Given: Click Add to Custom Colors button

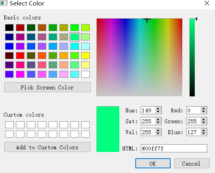Looking at the screenshot, I should click(x=47, y=147).
